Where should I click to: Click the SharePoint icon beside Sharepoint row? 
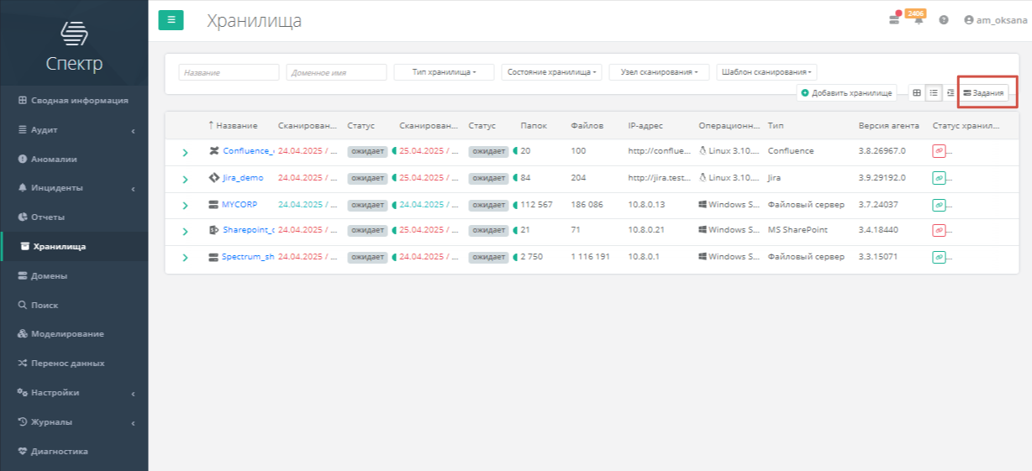point(213,230)
